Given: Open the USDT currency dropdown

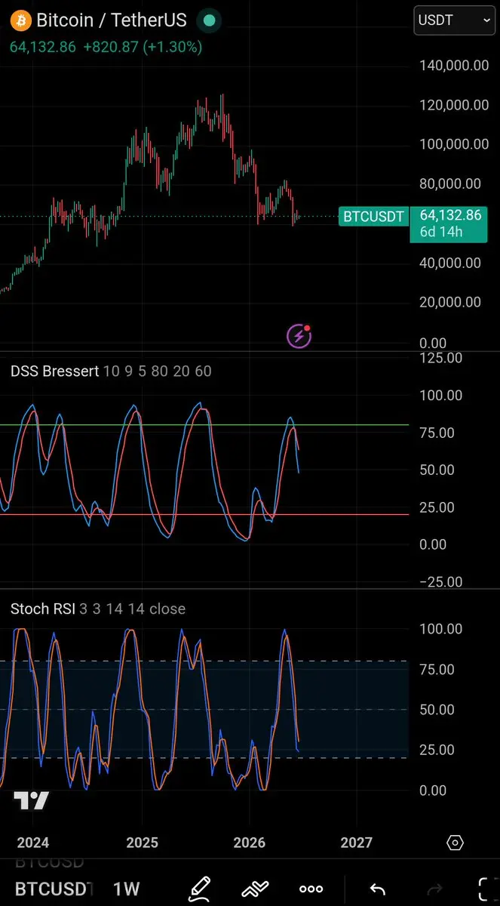Looking at the screenshot, I should pos(455,20).
